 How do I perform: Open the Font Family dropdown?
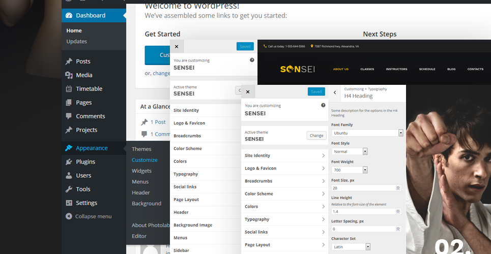(367, 133)
